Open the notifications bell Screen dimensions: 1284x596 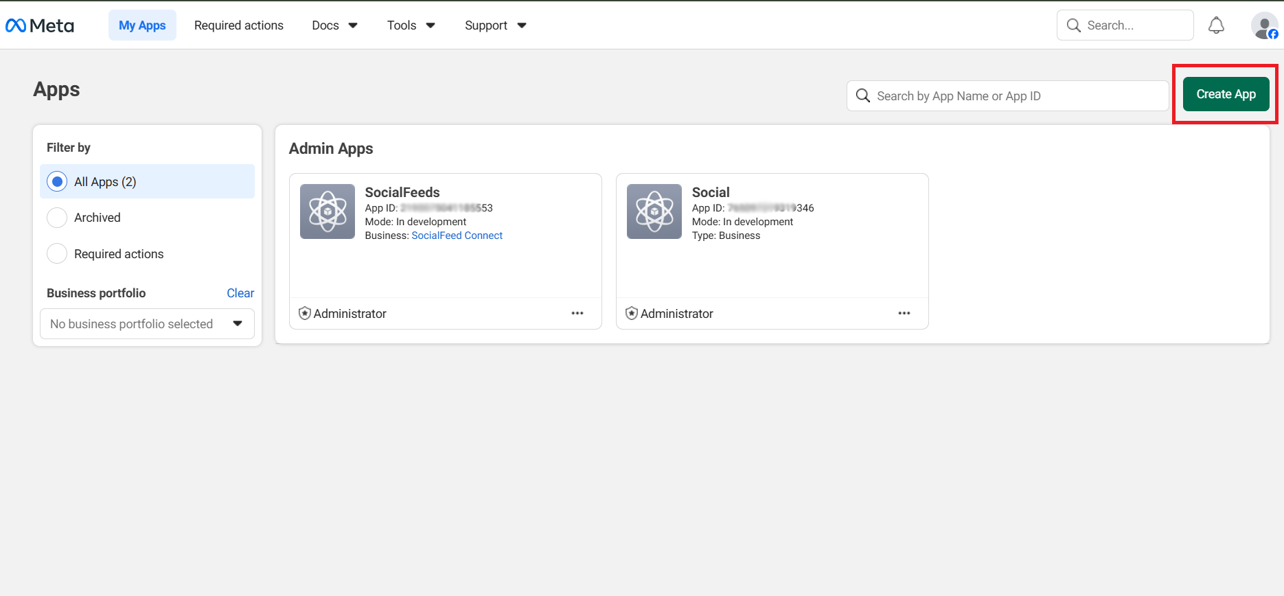[1216, 25]
